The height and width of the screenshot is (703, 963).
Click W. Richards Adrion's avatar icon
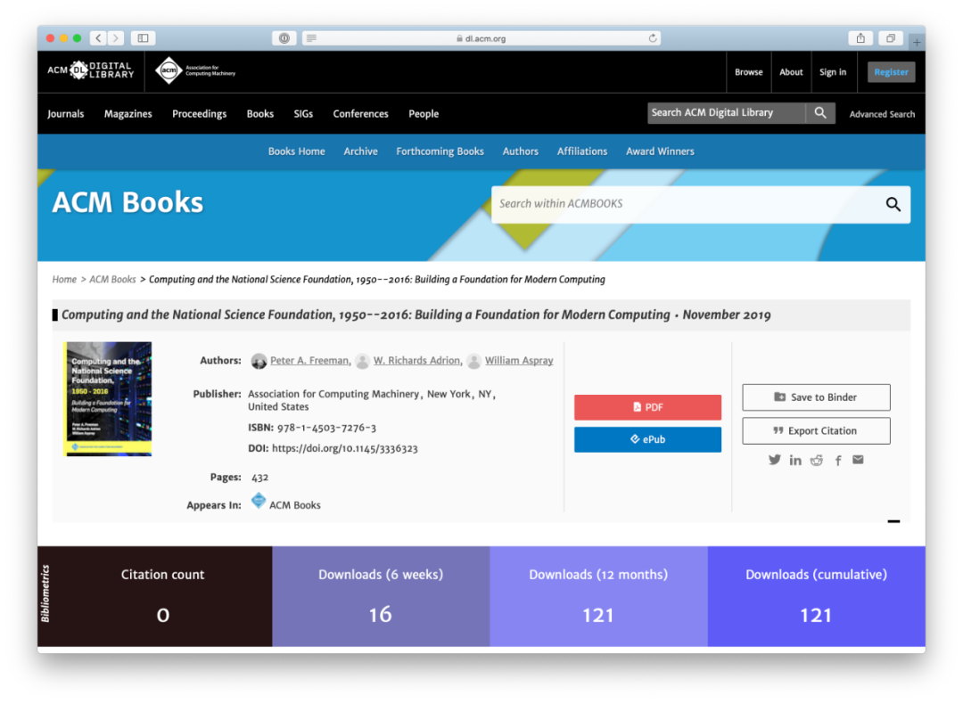click(362, 362)
